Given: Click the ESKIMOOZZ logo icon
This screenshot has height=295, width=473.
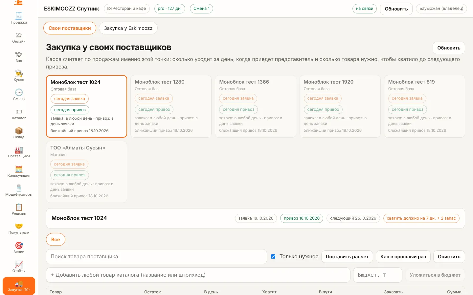Looking at the screenshot, I should [x=19, y=3].
